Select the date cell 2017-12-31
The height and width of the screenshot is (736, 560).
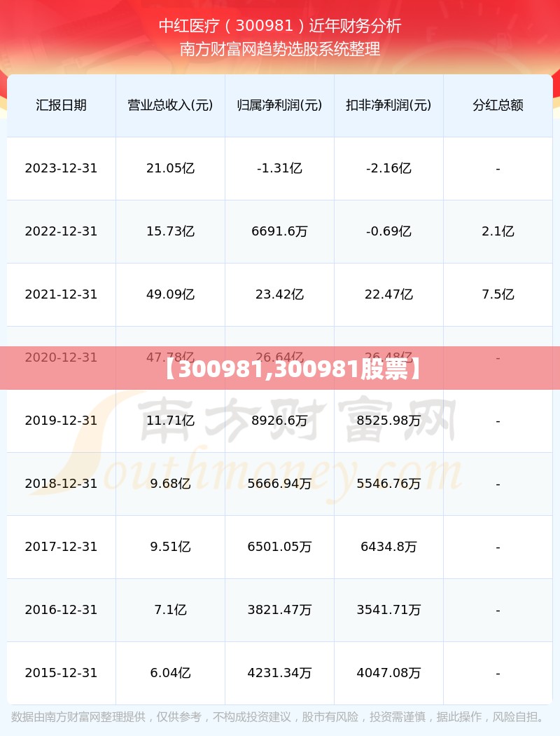point(62,547)
